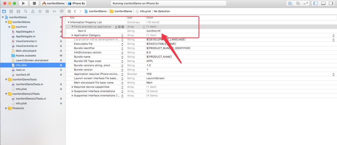Select Assets.xcassets catalog

26,56
